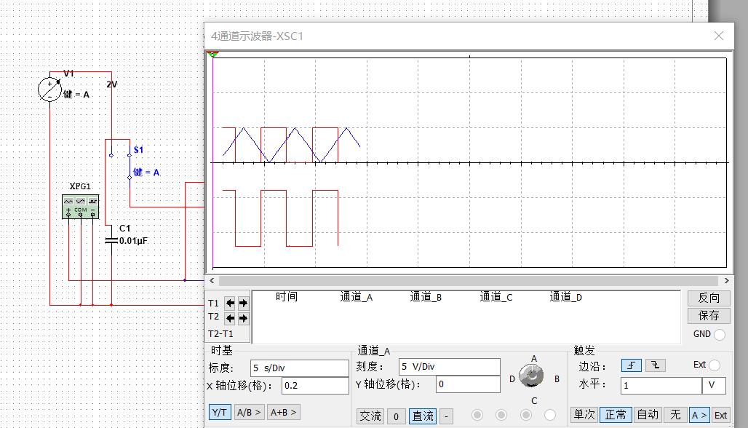Click the 通道_C readout column header

(496, 297)
